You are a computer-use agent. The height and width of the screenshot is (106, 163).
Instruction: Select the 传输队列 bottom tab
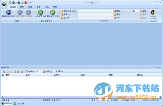7,103
